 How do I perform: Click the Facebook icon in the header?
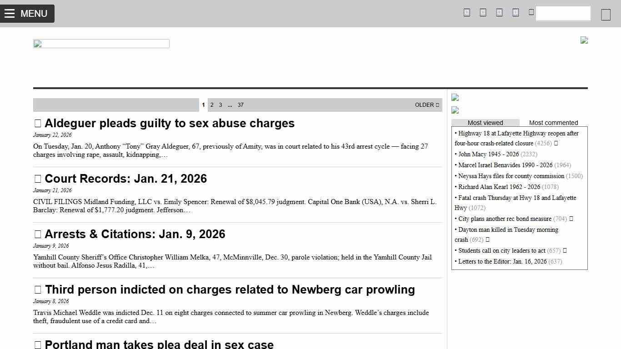(x=466, y=12)
